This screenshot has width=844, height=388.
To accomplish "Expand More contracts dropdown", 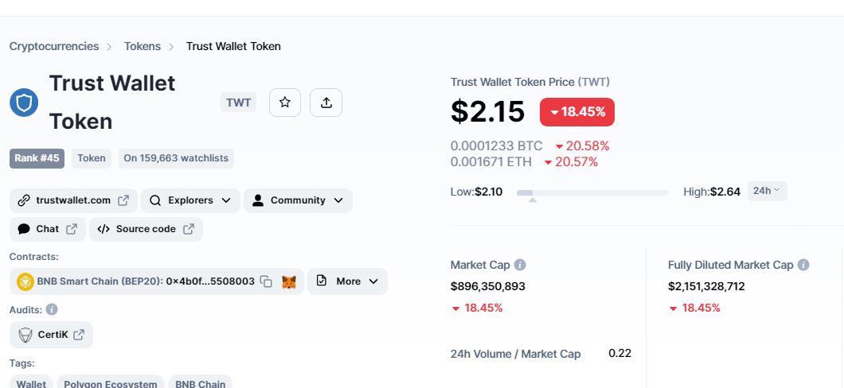I will click(x=348, y=281).
